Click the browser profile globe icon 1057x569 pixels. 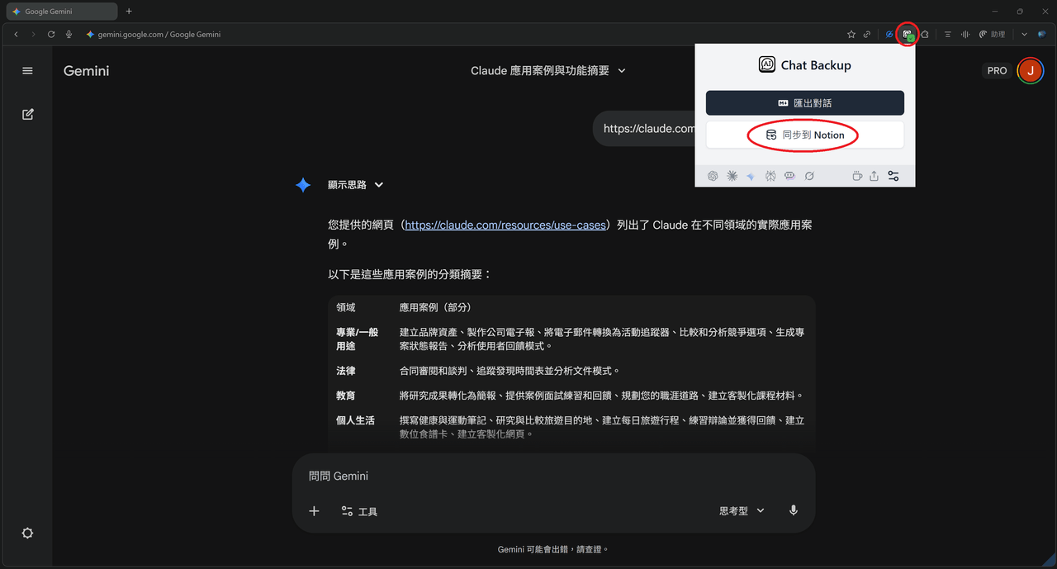click(x=1042, y=35)
